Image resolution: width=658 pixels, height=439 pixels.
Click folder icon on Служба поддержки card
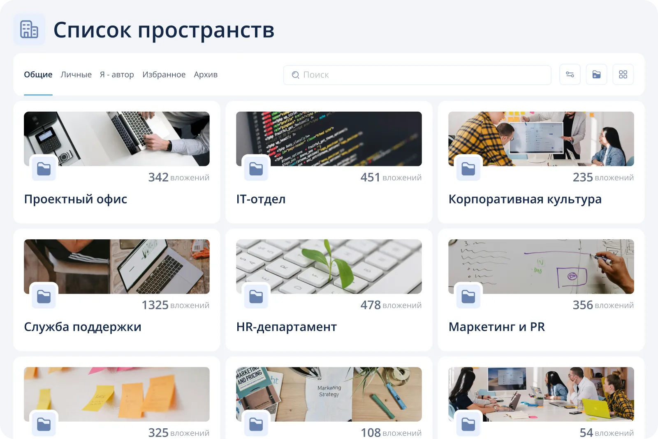point(44,297)
